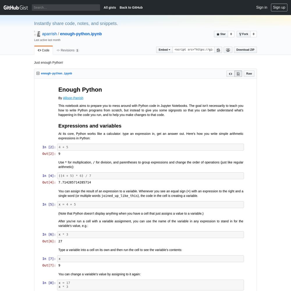Click the star count number

[231, 34]
